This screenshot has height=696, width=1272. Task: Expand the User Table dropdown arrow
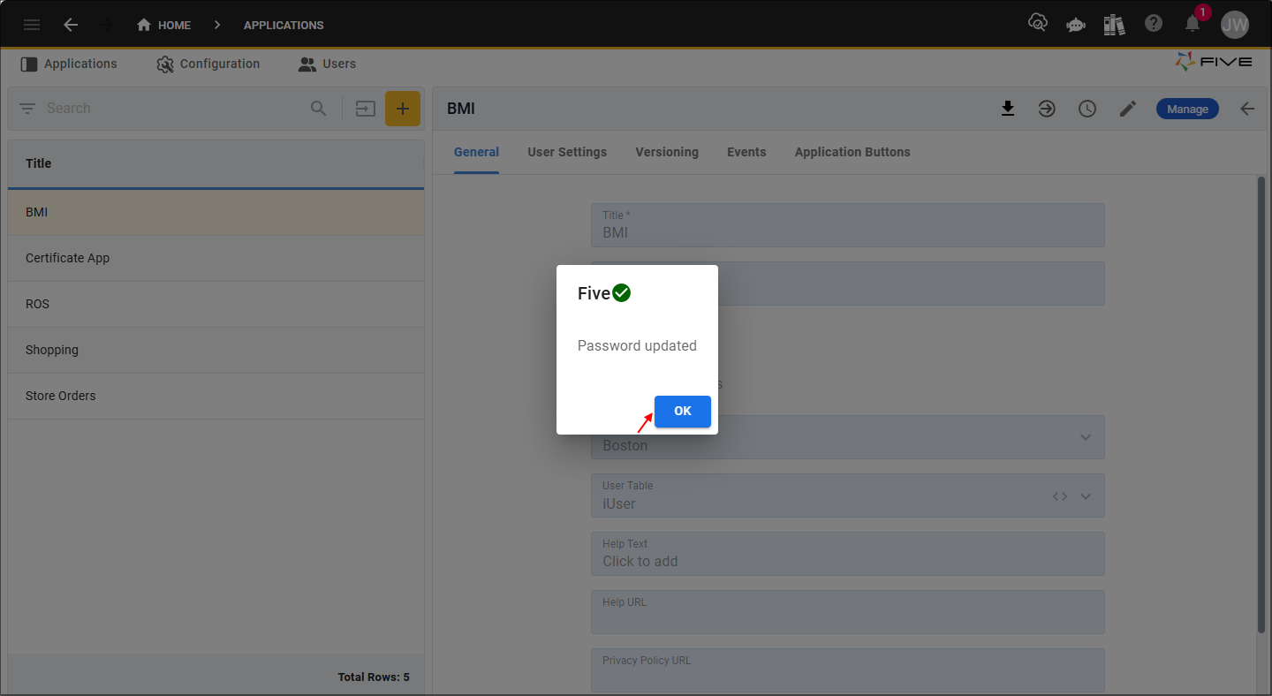pos(1086,496)
